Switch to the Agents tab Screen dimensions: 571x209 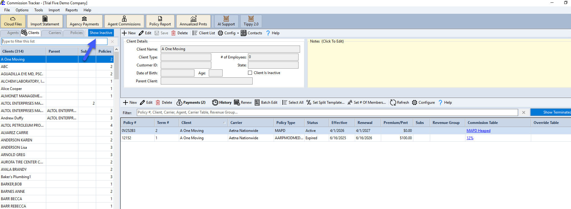10,33
